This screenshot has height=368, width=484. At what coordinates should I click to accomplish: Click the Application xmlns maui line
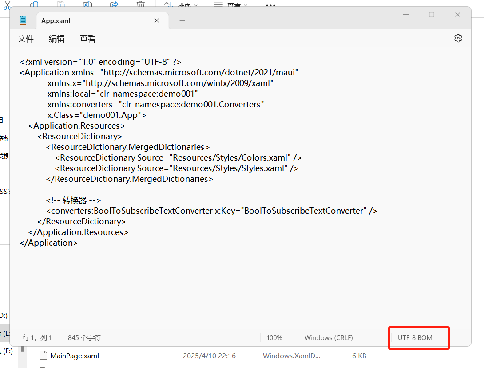click(x=159, y=72)
